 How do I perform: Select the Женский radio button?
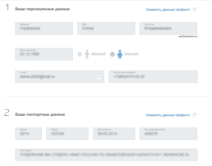[112, 54]
